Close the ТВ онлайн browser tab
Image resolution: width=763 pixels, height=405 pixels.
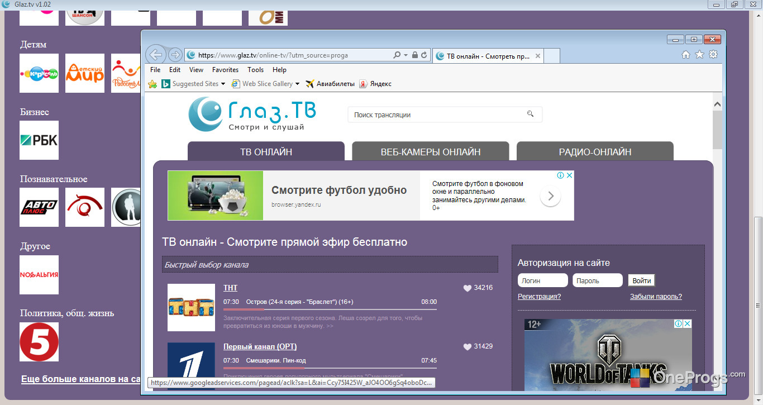coord(538,56)
